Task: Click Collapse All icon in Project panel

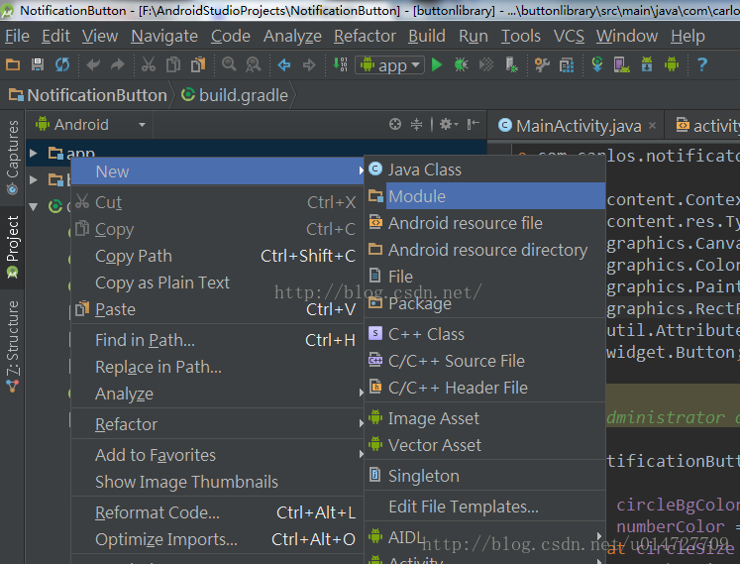Action: 416,124
